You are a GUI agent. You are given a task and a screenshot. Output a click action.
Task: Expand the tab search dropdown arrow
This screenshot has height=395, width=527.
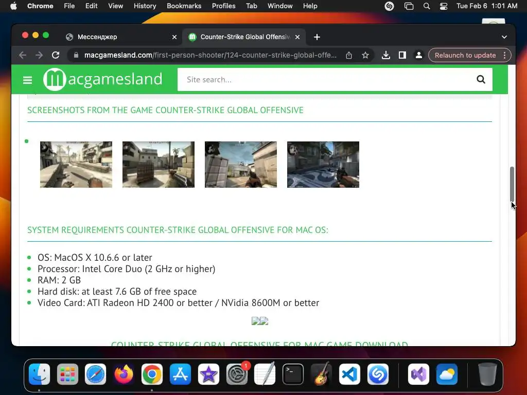click(x=504, y=37)
